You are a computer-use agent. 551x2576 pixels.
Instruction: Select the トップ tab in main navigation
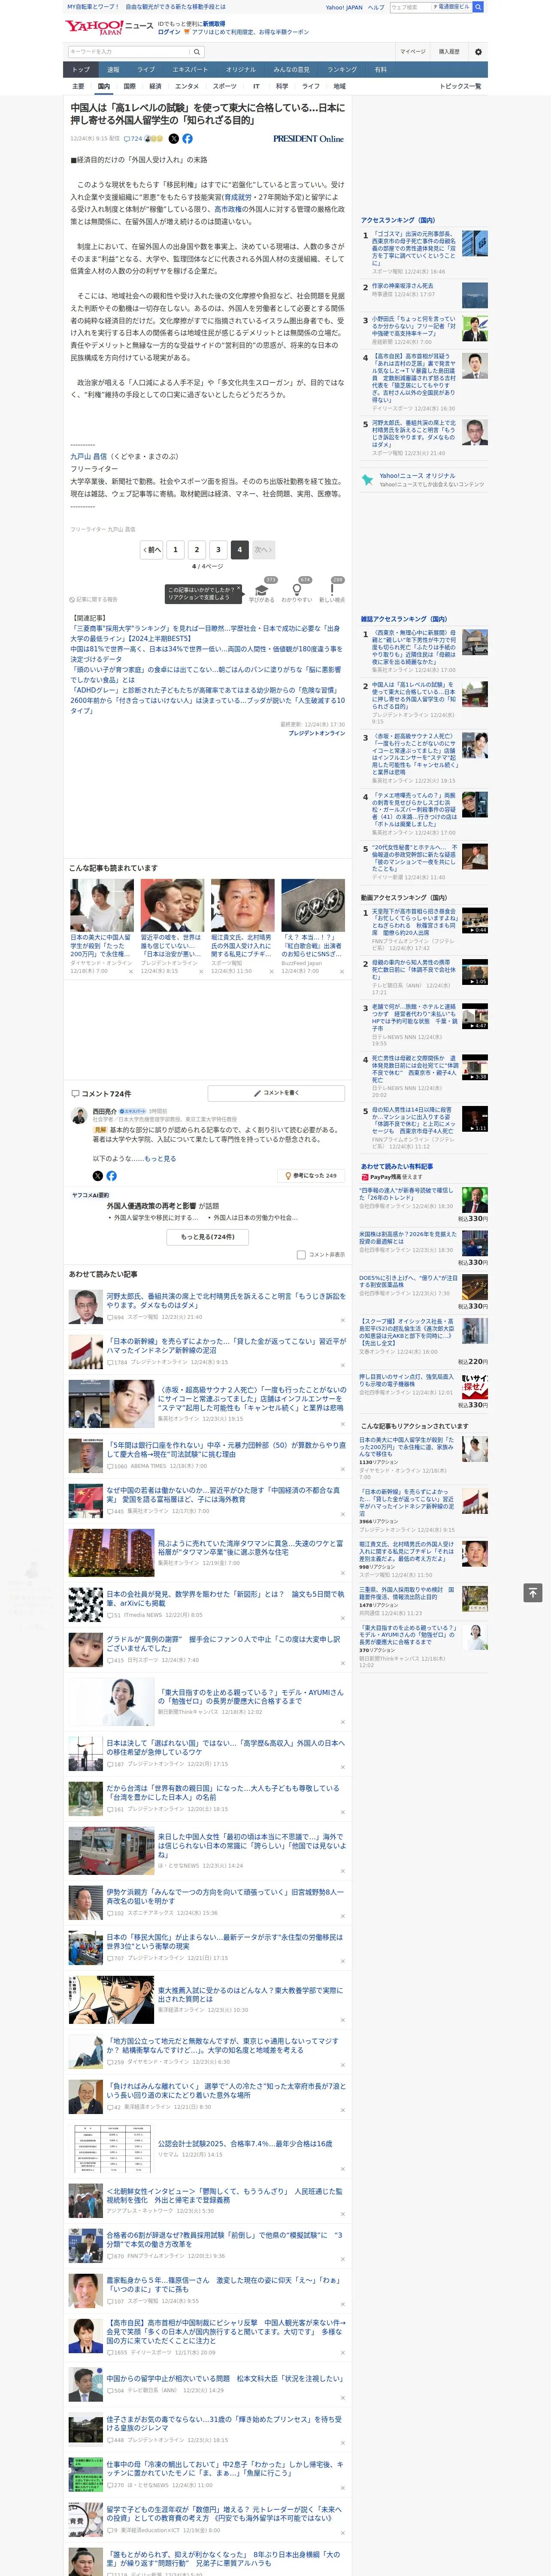click(x=81, y=70)
